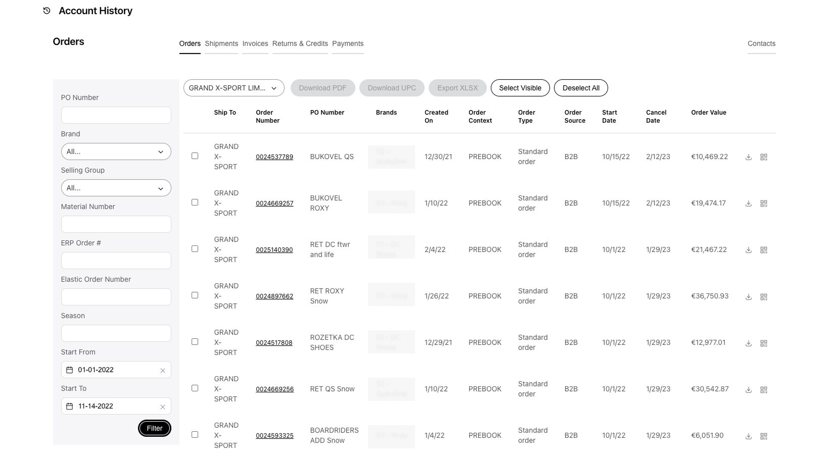Open order number 0025140390 link
The width and height of the screenshot is (831, 459).
click(x=274, y=250)
